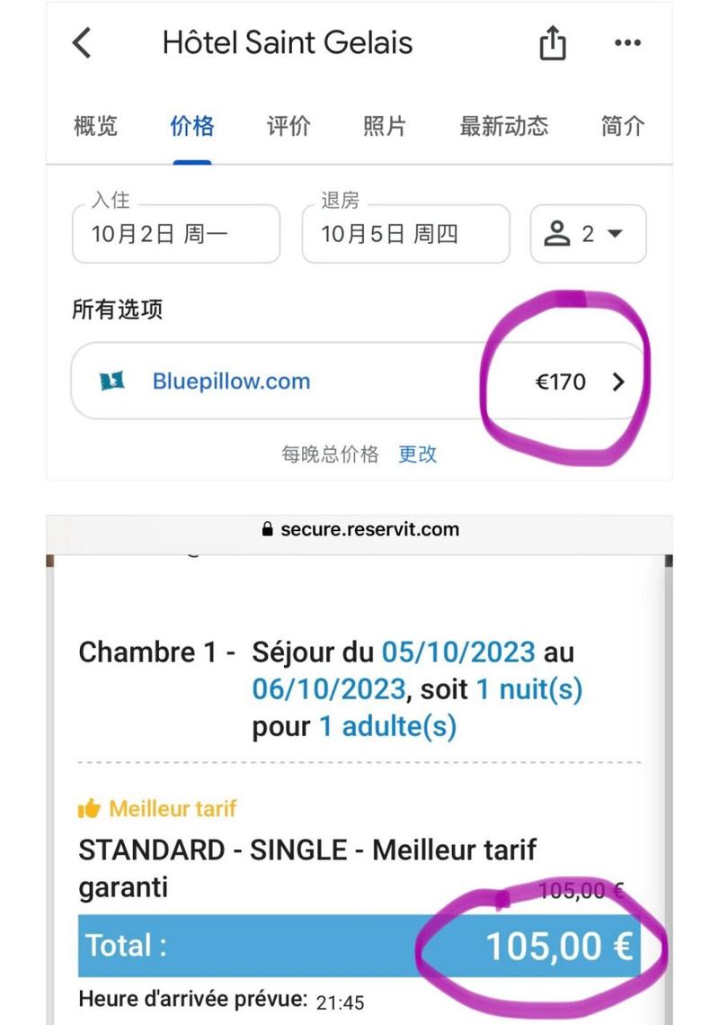Tap the person guests icon
The image size is (719, 1025).
pos(557,233)
